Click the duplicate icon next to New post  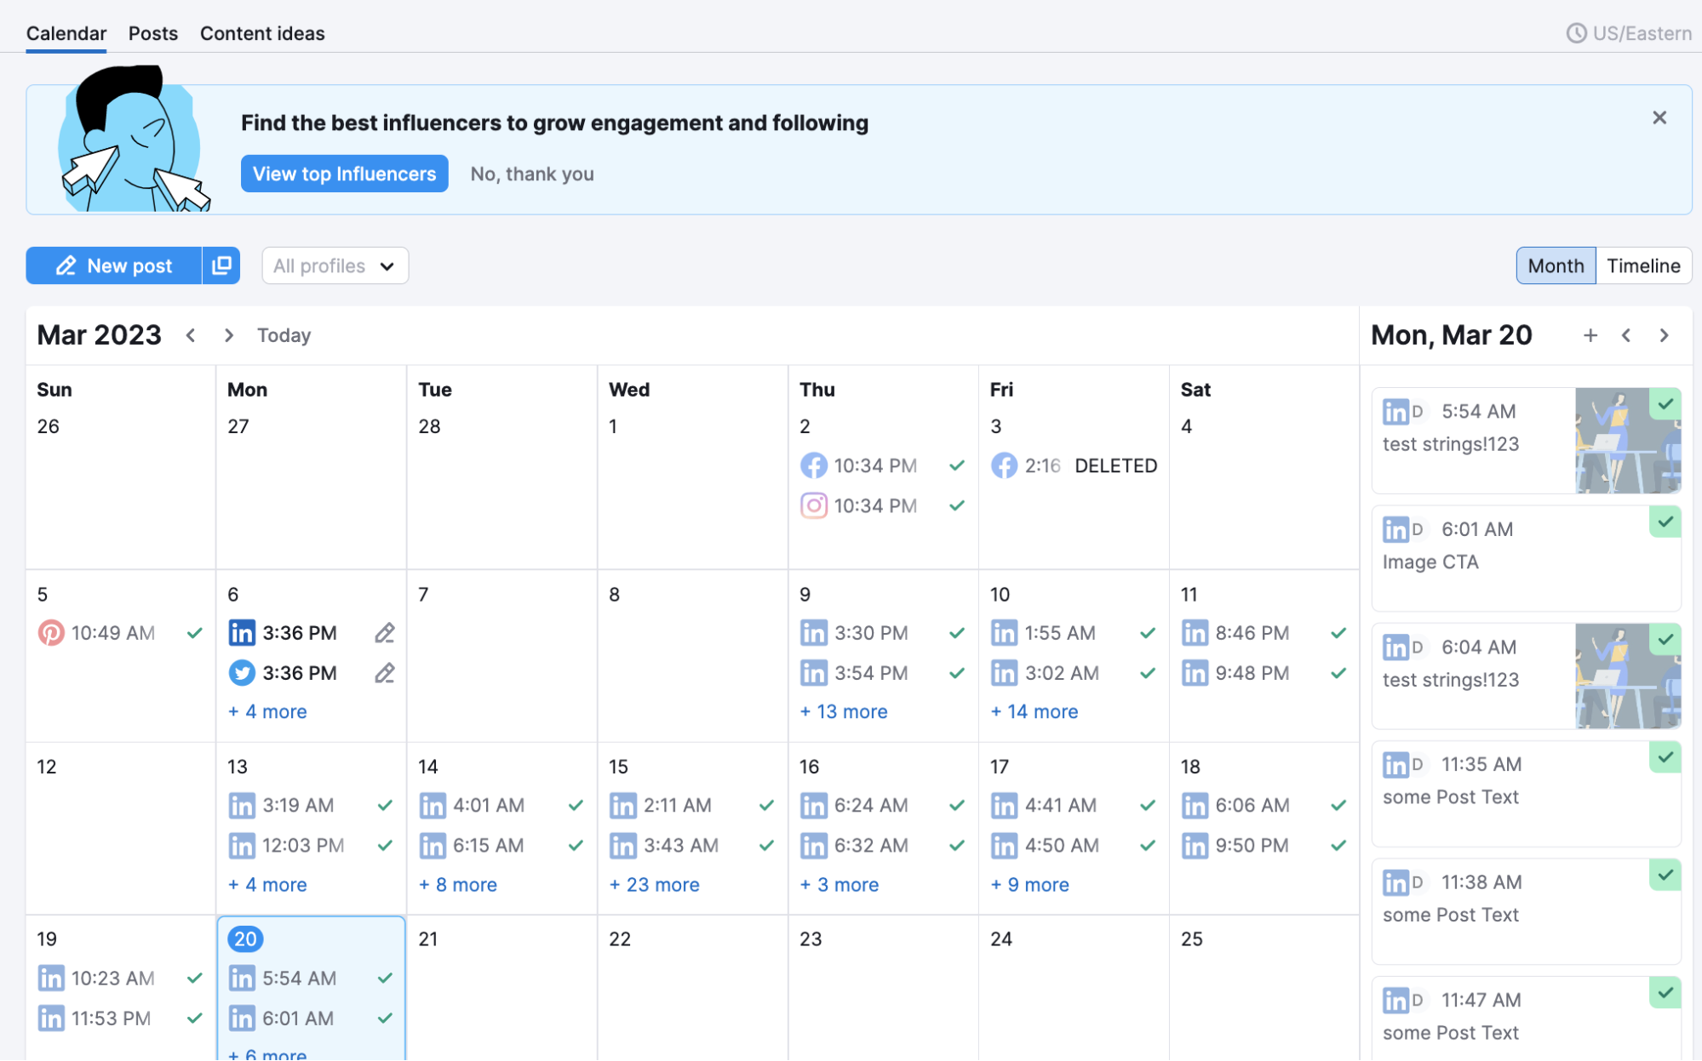coord(221,265)
